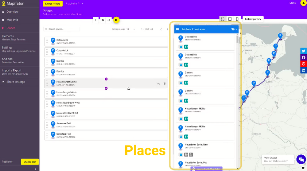Click the sort places icon
Screen dimensions: 307x171
[x=108, y=20]
